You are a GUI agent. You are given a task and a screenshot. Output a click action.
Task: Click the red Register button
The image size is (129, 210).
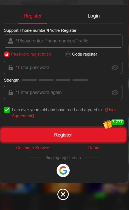pyautogui.click(x=63, y=135)
